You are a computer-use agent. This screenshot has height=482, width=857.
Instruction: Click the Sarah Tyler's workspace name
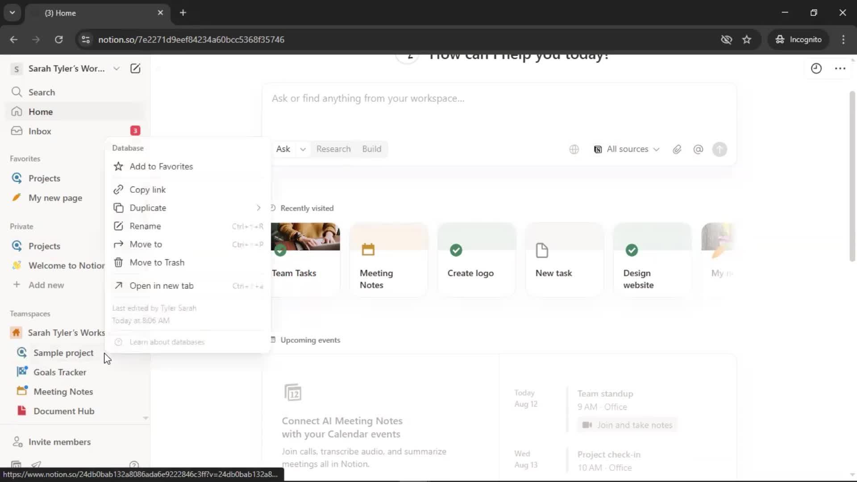pos(67,68)
